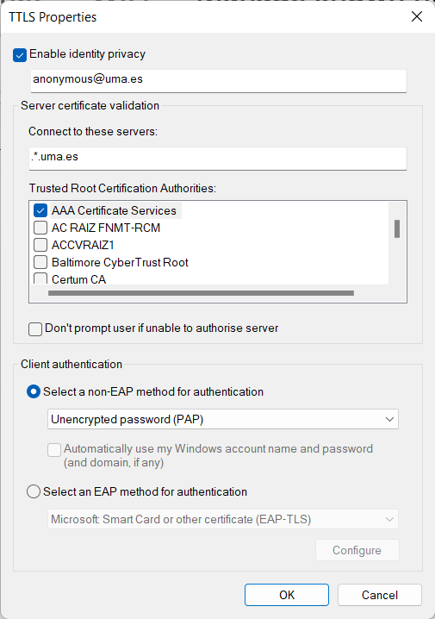Click the anonymous@uma.es identity field

click(x=219, y=81)
